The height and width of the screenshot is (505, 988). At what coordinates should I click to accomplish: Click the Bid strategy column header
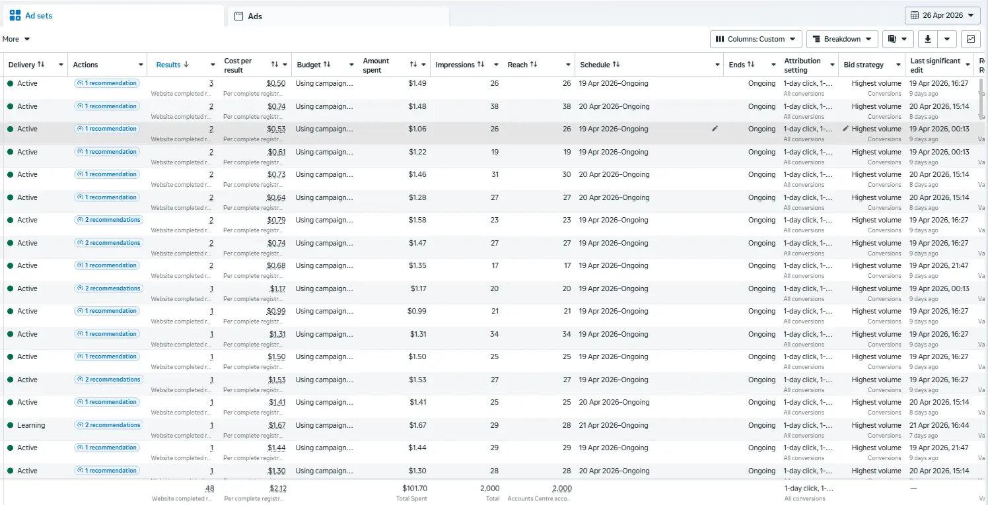(863, 65)
